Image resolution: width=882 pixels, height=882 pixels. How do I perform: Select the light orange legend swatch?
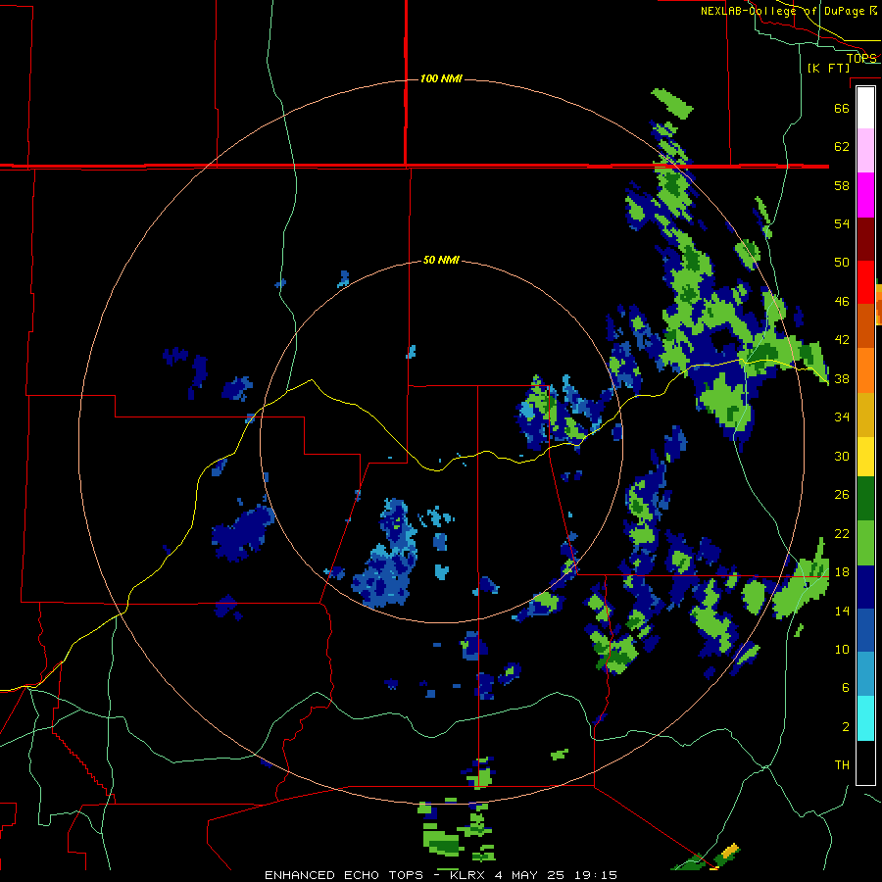tap(865, 370)
